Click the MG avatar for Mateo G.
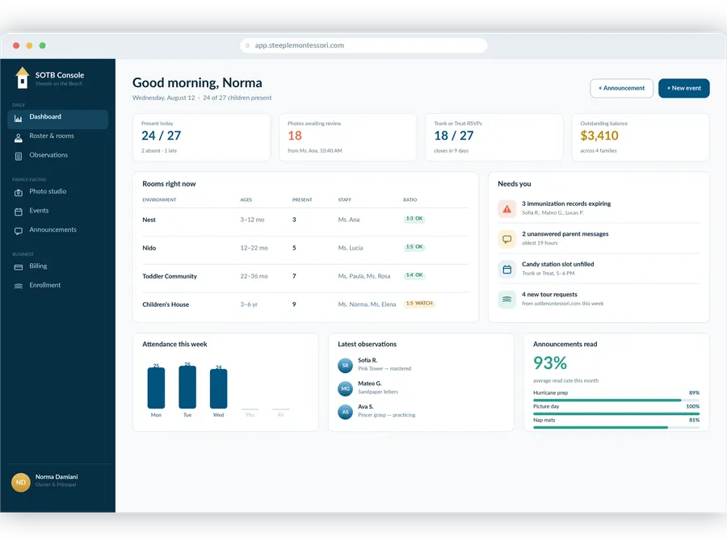The width and height of the screenshot is (727, 545). click(x=345, y=388)
